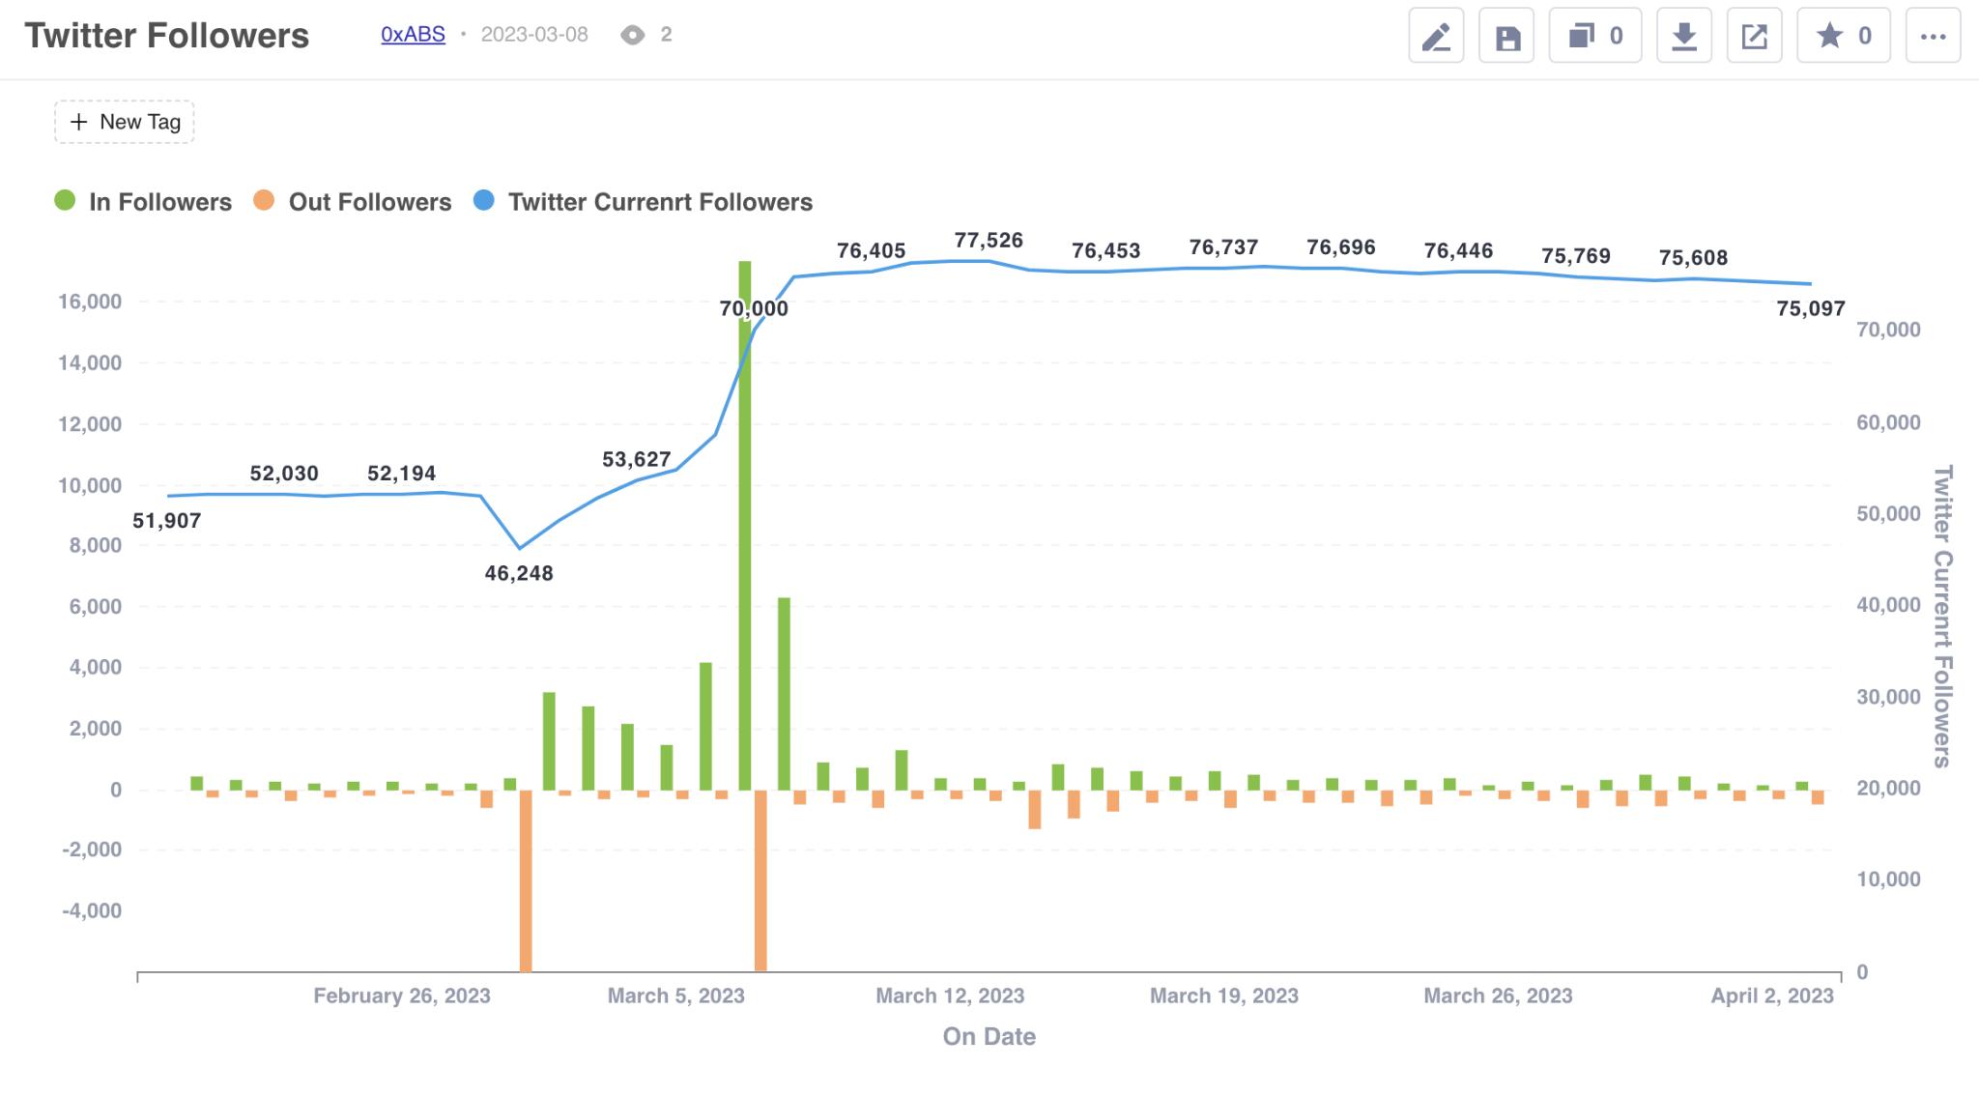Click the large orange bar below 46,248

tap(526, 880)
